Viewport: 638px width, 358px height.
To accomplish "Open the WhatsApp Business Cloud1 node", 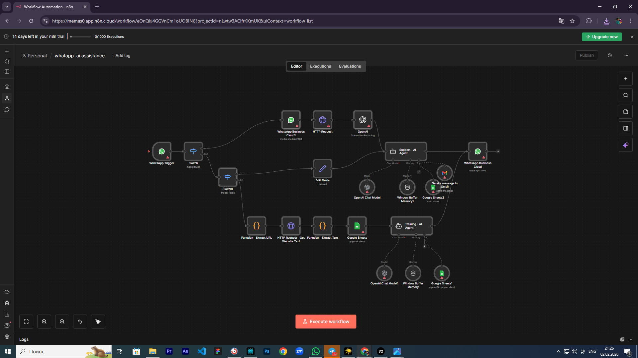I will 291,120.
